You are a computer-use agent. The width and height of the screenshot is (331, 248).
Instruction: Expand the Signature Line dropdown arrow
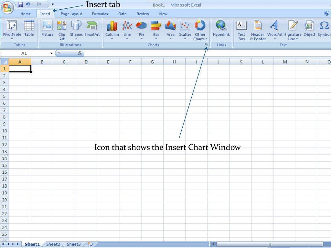[x=297, y=39]
